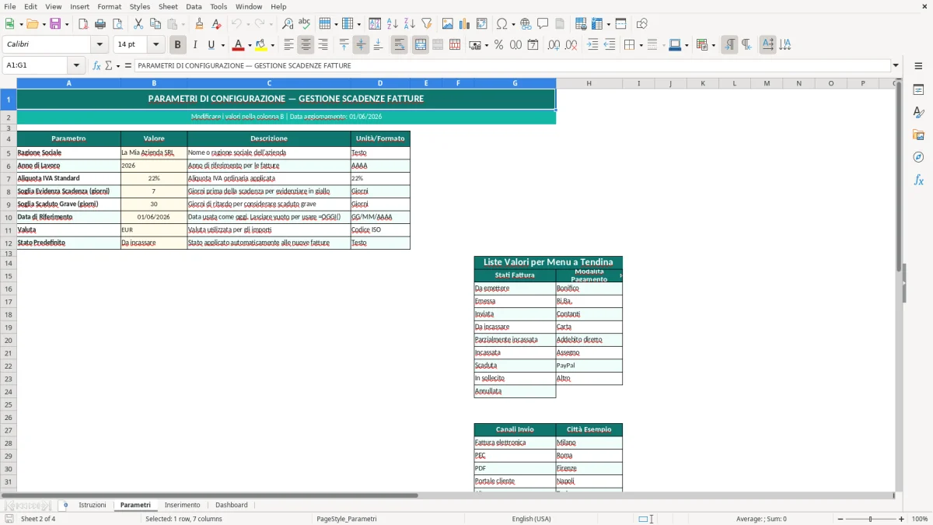Cut the selection with scissors icon
933x525 pixels.
coord(138,24)
